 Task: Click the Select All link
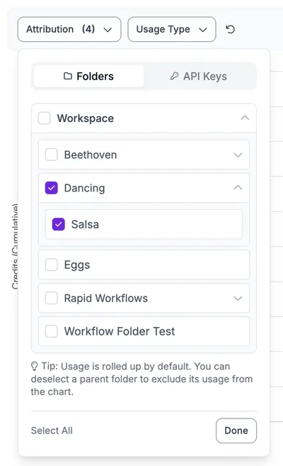[52, 431]
